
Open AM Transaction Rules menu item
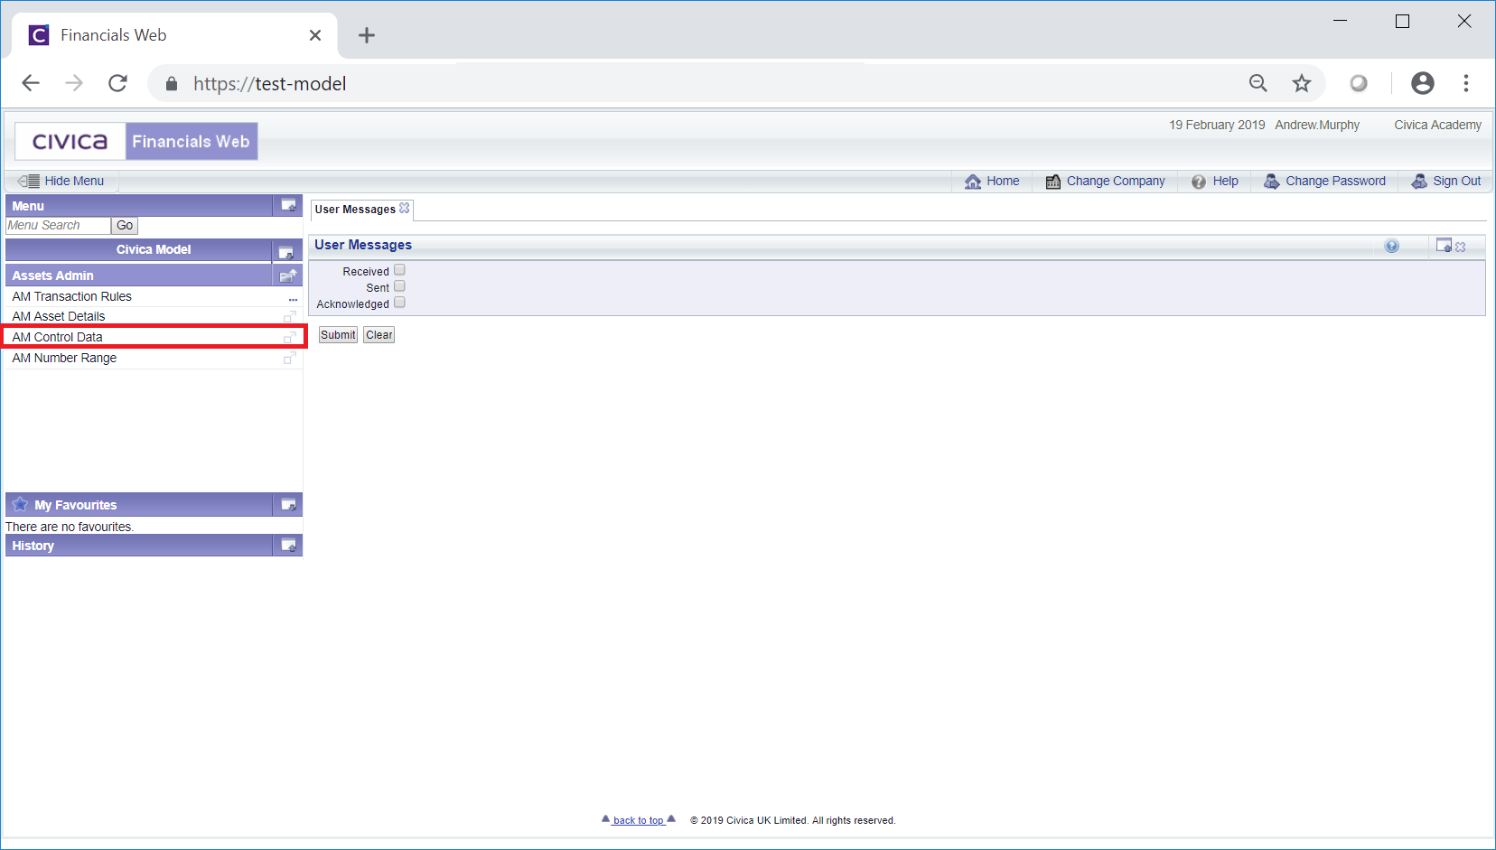(72, 296)
